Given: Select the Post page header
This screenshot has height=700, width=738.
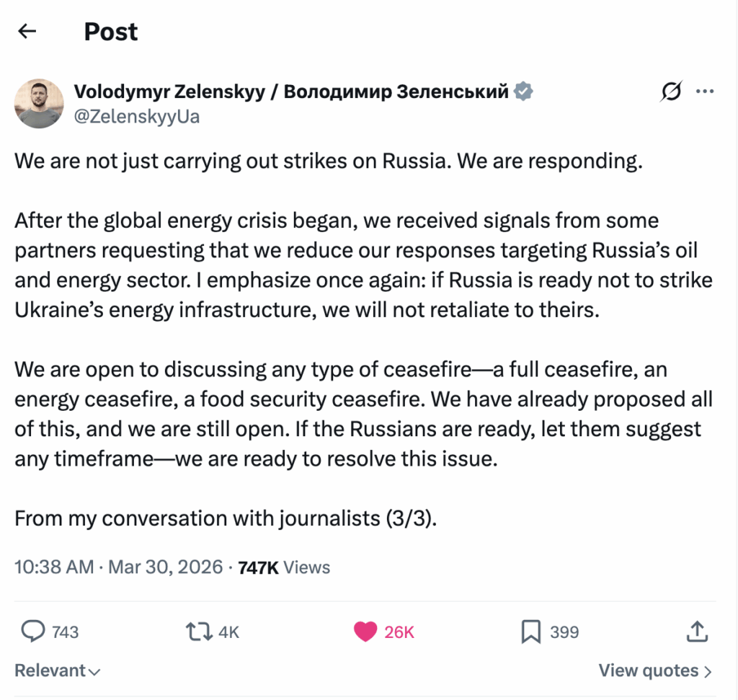Looking at the screenshot, I should click(110, 32).
